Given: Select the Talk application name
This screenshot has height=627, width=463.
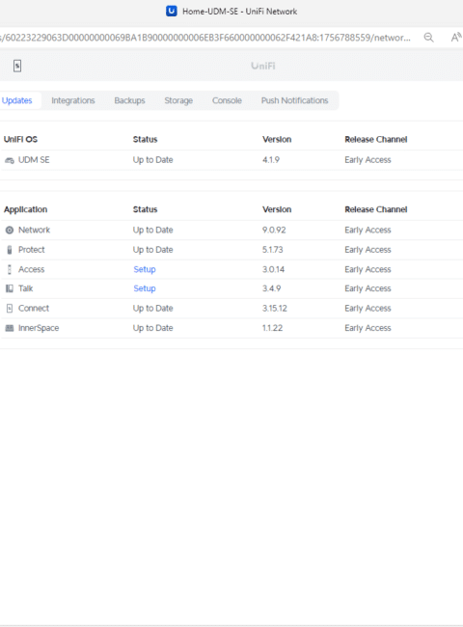Looking at the screenshot, I should (26, 288).
